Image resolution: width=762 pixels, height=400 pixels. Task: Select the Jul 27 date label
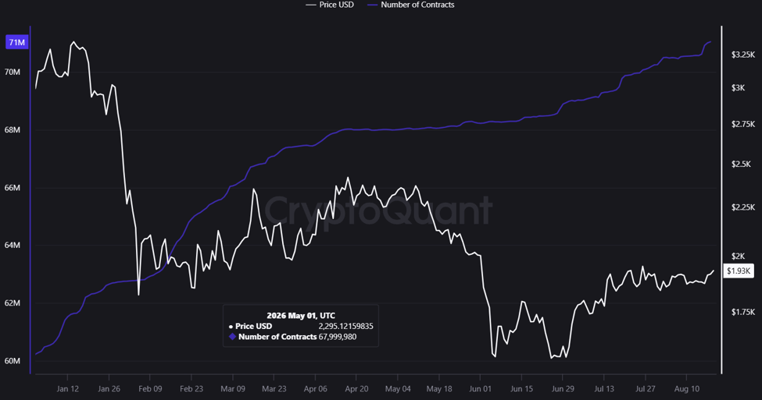[646, 389]
